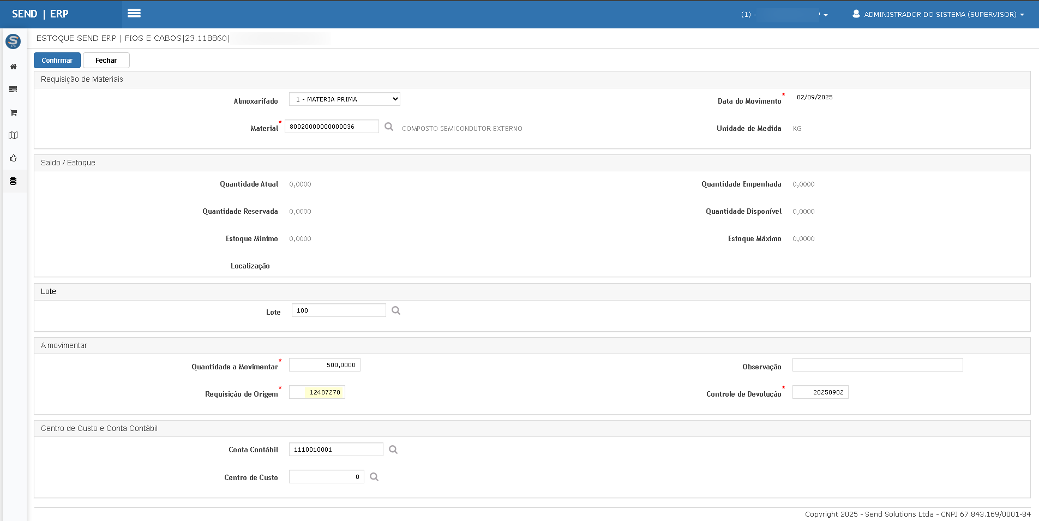Click the home icon in the sidebar

click(x=13, y=67)
